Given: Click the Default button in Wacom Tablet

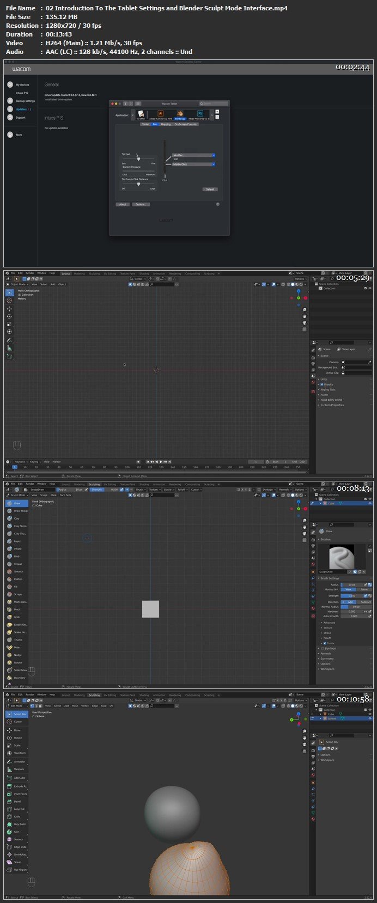Looking at the screenshot, I should coord(210,190).
